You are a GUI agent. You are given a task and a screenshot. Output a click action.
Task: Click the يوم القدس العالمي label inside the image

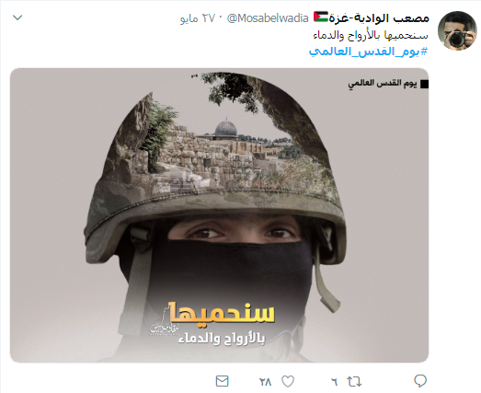click(x=383, y=83)
